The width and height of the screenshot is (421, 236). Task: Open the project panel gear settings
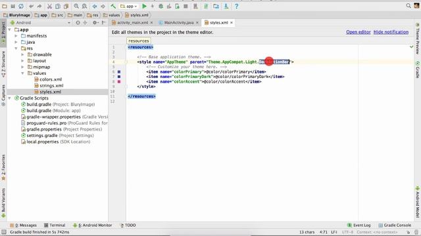click(x=95, y=23)
